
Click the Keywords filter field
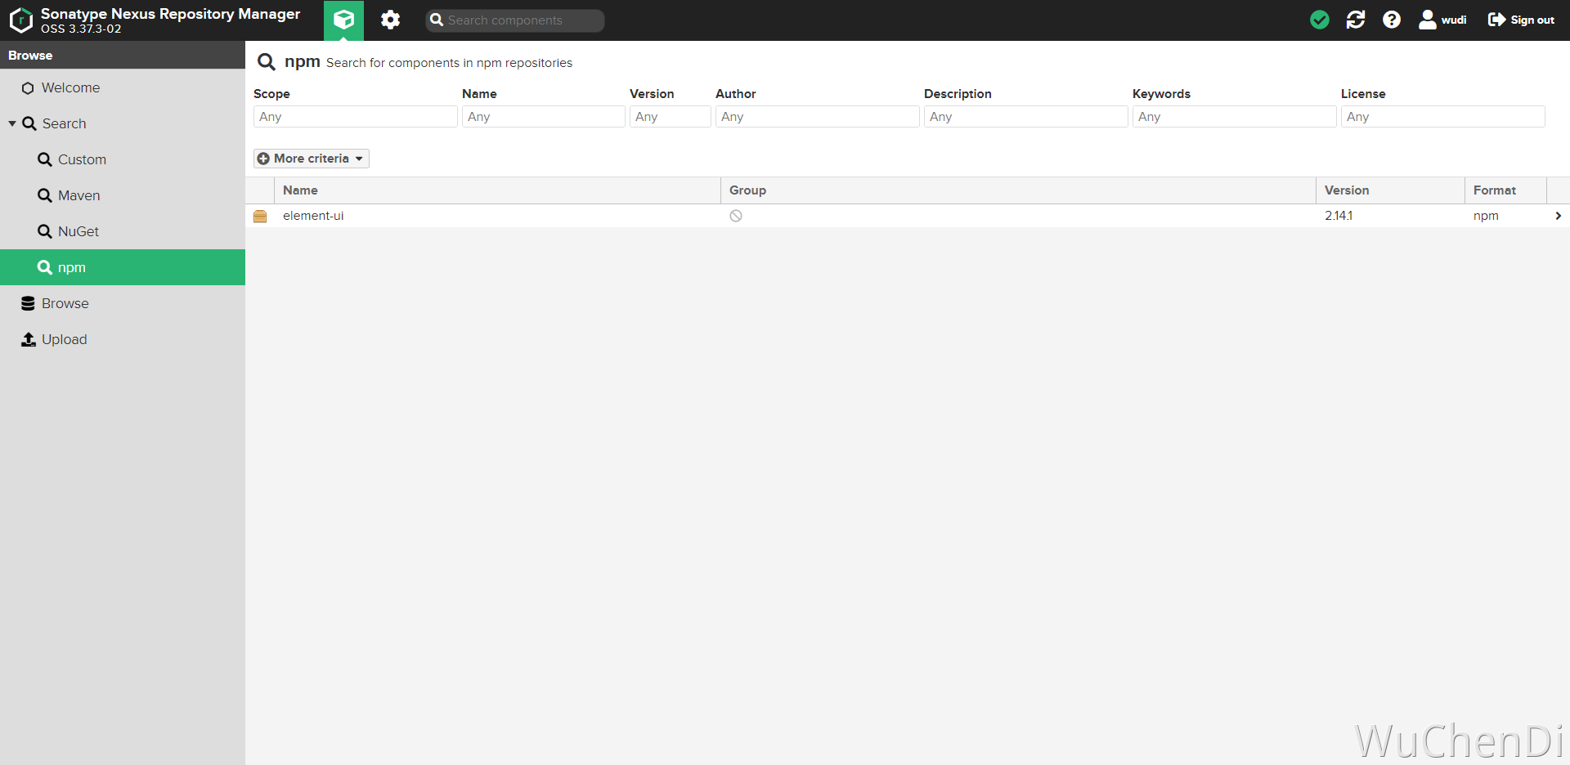[x=1235, y=117]
